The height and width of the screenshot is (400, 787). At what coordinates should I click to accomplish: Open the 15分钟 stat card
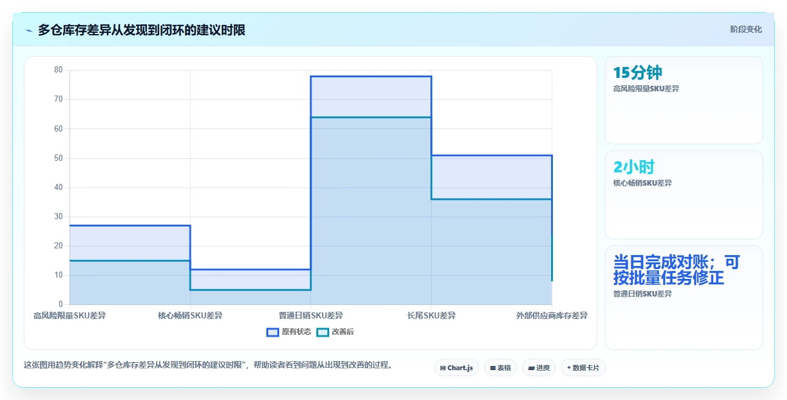point(683,100)
